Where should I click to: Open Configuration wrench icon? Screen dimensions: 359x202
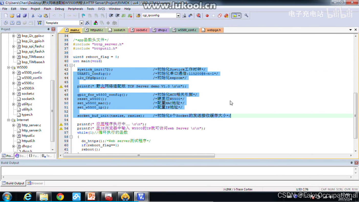click(246, 16)
